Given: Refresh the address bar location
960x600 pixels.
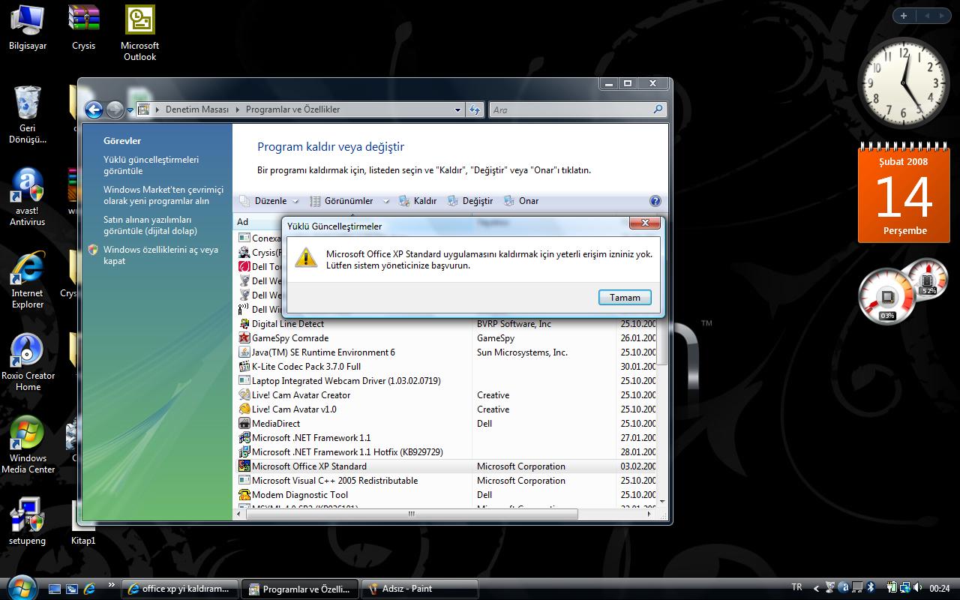Looking at the screenshot, I should [475, 109].
